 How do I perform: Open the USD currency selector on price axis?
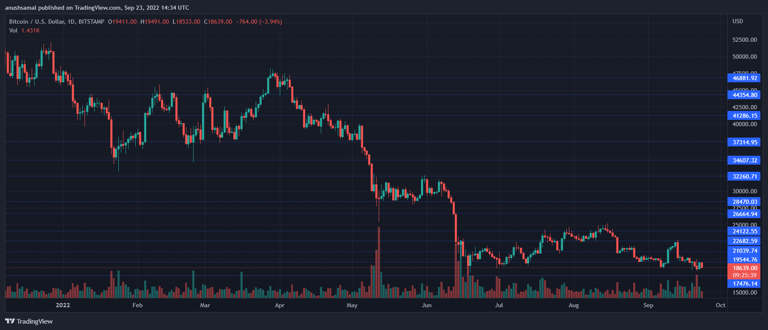pyautogui.click(x=738, y=21)
